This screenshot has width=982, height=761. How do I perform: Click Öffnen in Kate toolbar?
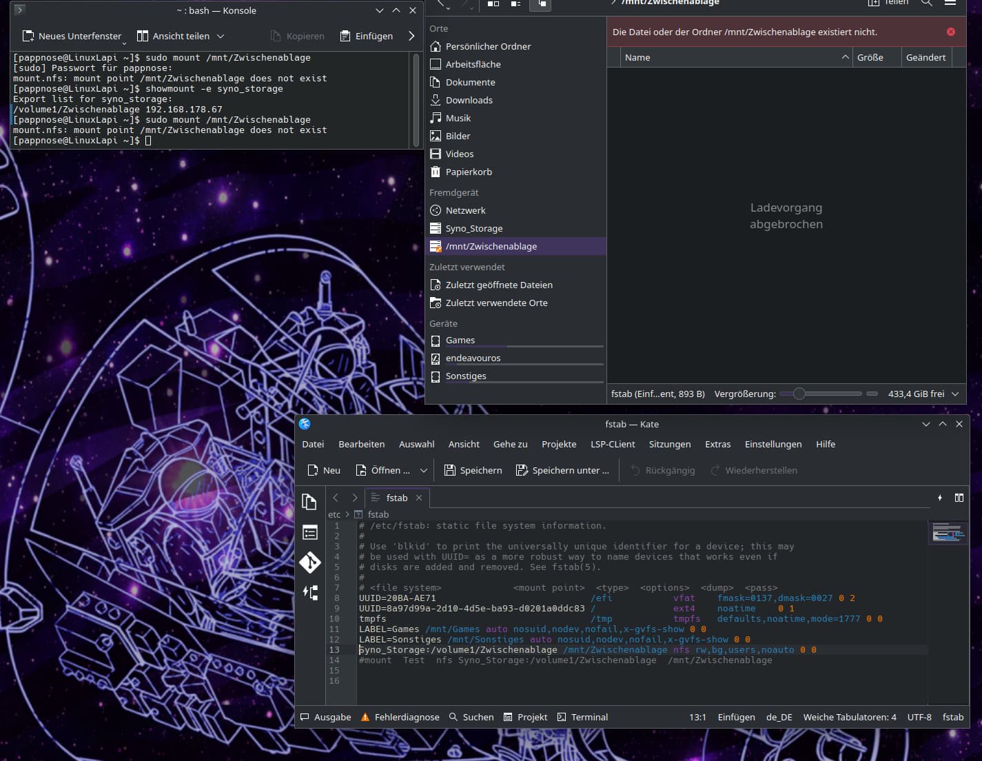(x=382, y=470)
